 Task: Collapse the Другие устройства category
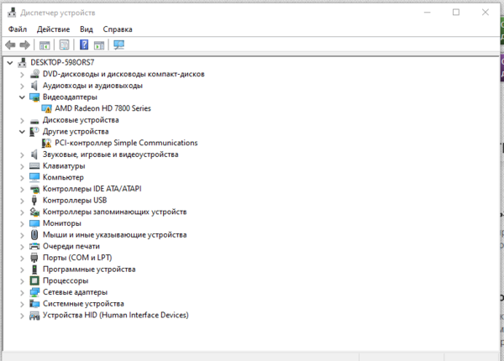(22, 131)
